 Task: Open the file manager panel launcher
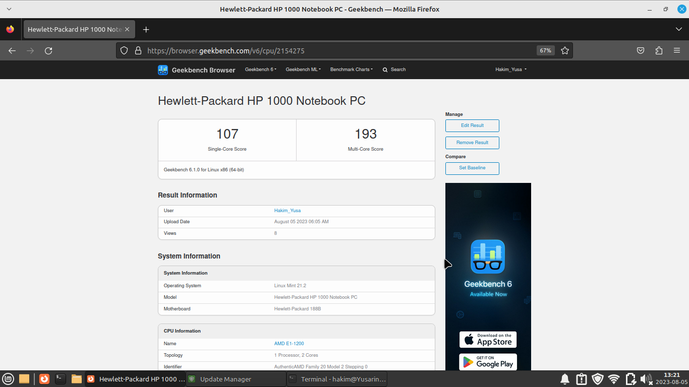[77, 379]
